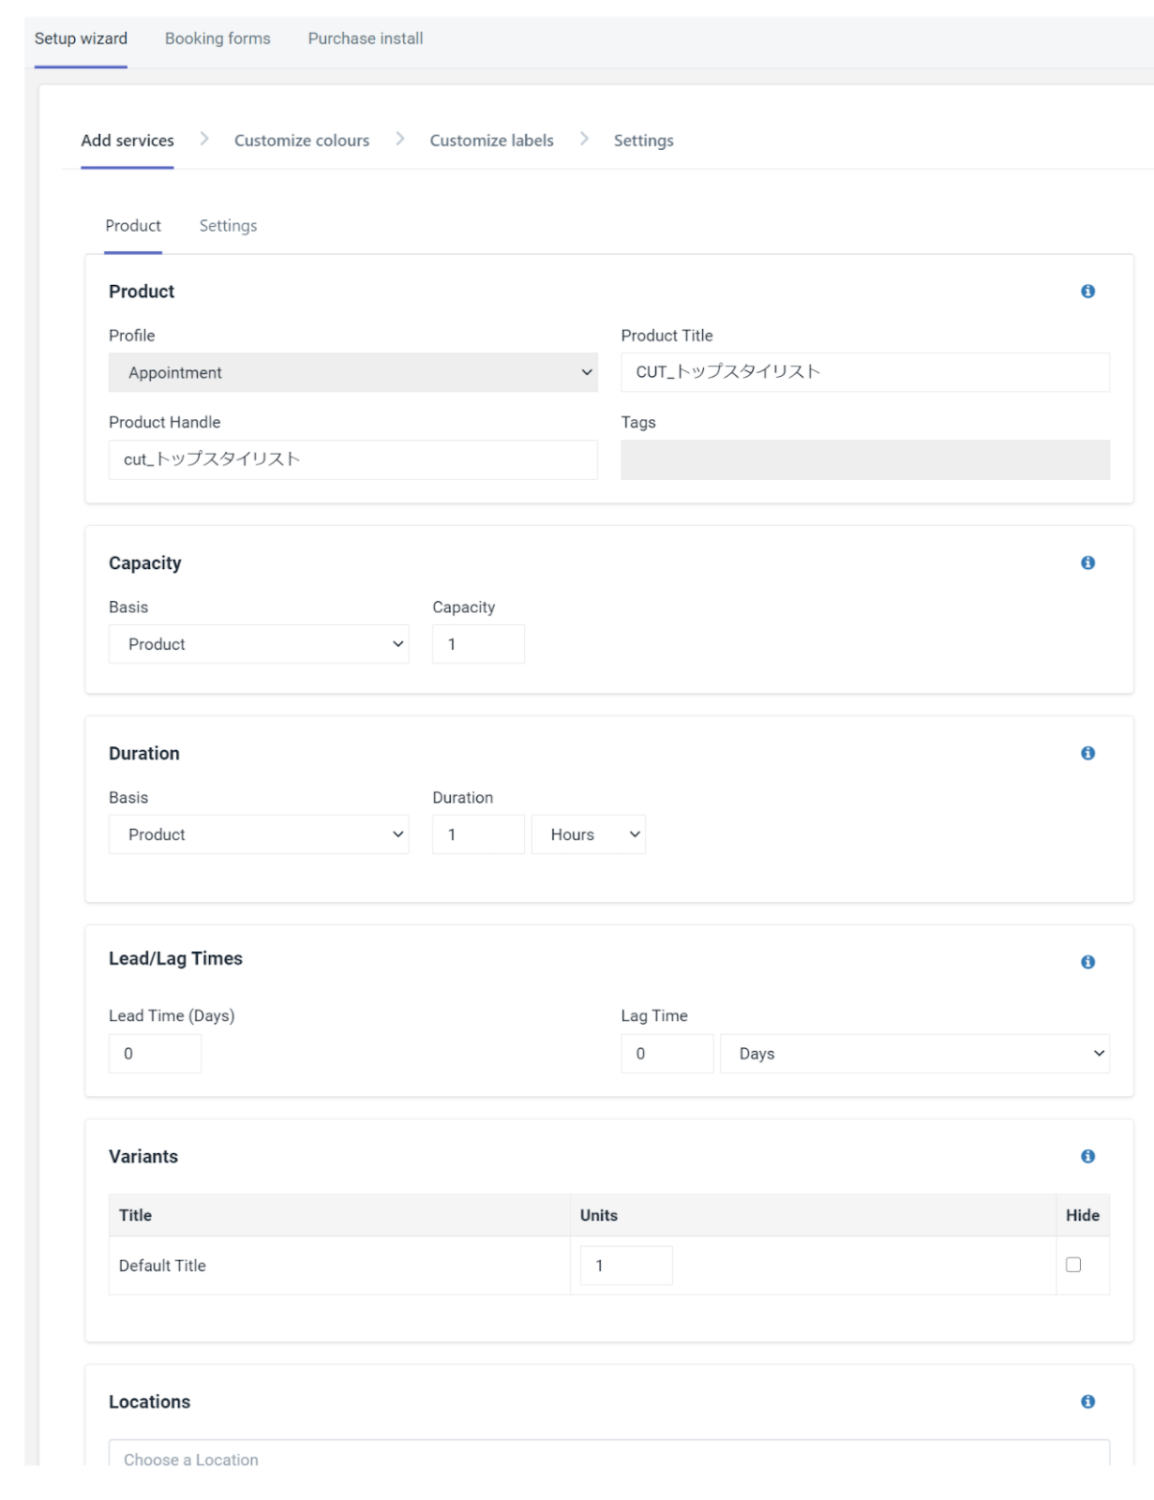Image resolution: width=1154 pixels, height=1500 pixels.
Task: Change the Hours duration unit dropdown
Action: pyautogui.click(x=588, y=834)
